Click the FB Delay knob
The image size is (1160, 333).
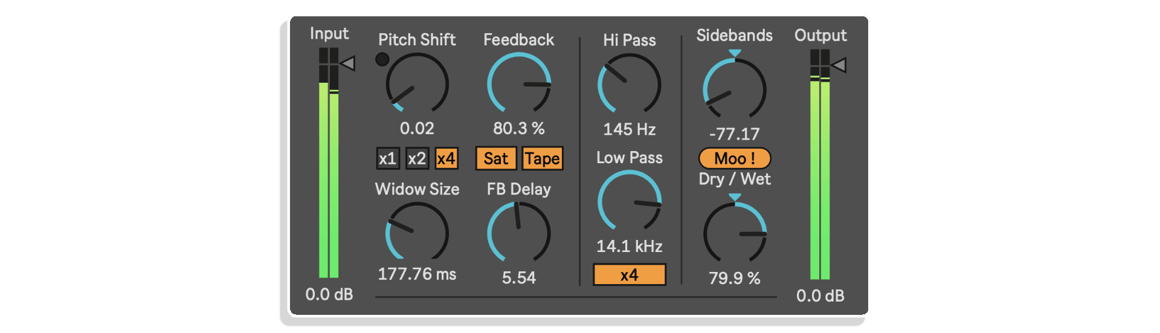tap(519, 233)
